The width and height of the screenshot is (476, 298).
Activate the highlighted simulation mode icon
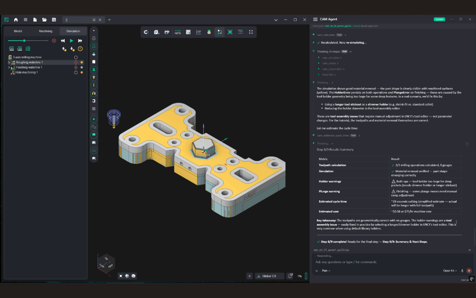click(x=220, y=32)
